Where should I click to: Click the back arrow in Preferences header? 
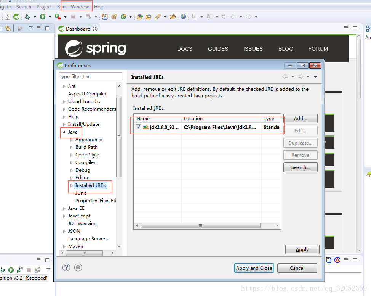[x=285, y=77]
